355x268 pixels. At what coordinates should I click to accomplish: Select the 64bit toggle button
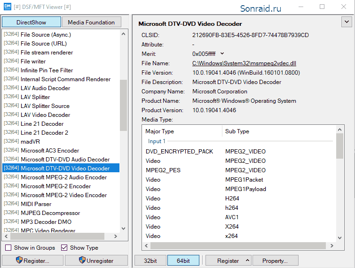pos(183,260)
